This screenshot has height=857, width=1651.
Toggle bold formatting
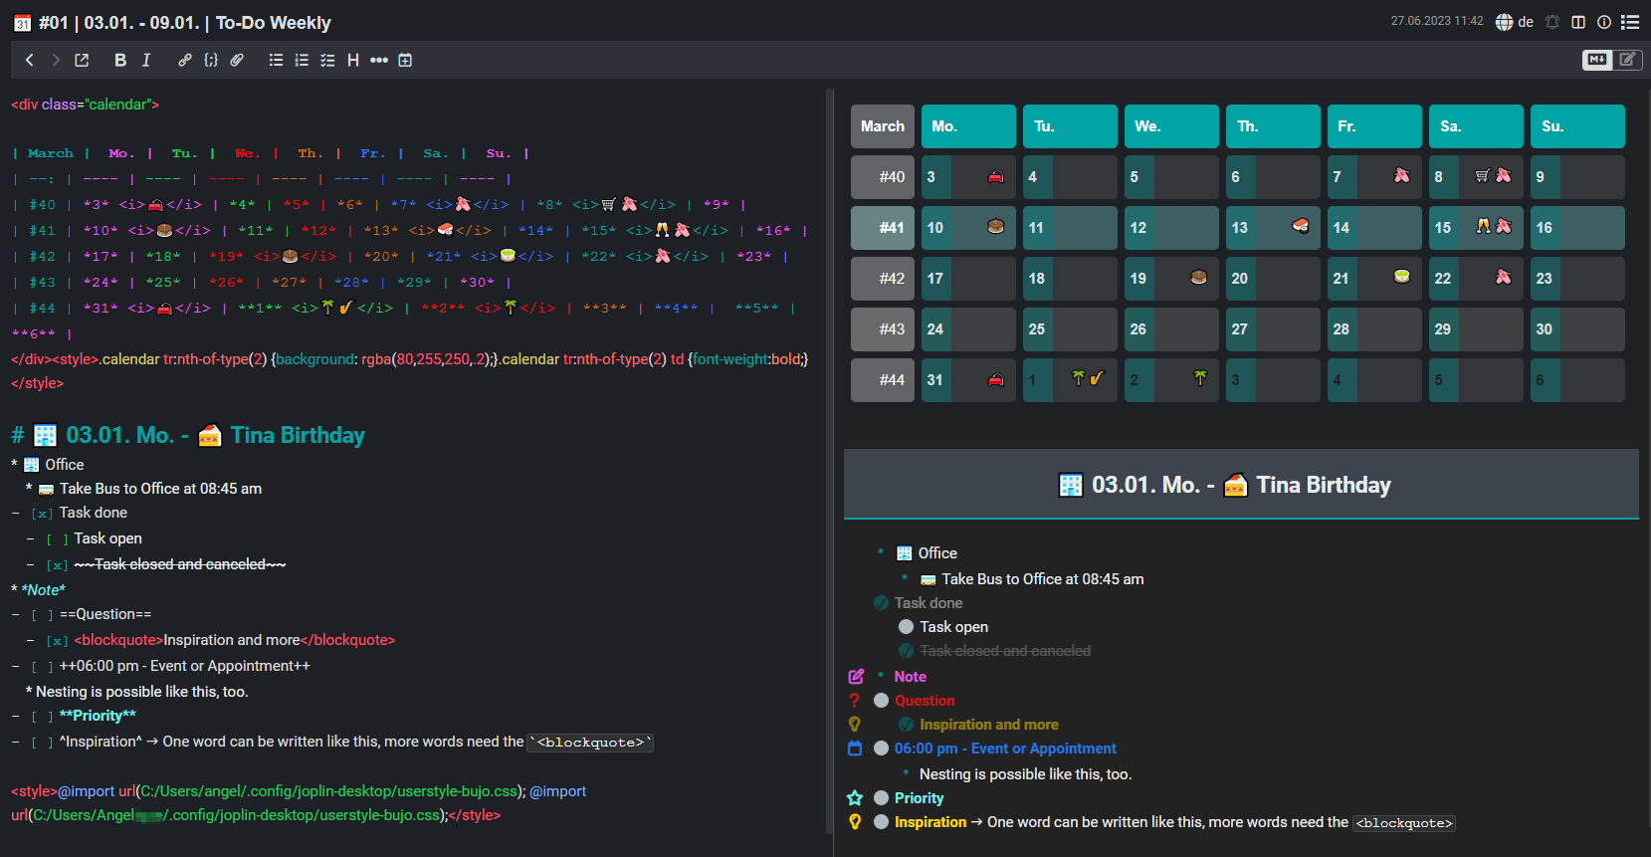[x=120, y=60]
